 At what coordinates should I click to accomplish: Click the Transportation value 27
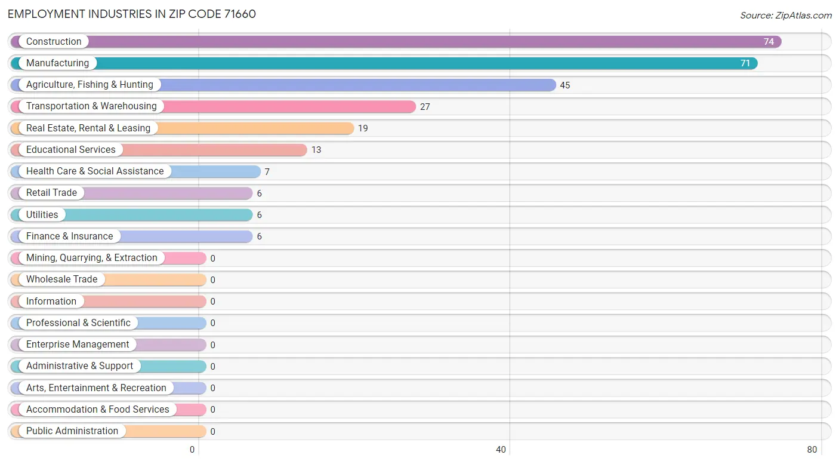425,107
